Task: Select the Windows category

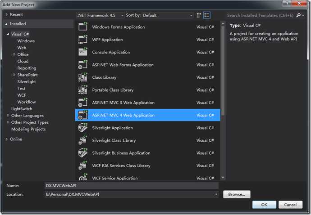Action: tap(26, 41)
